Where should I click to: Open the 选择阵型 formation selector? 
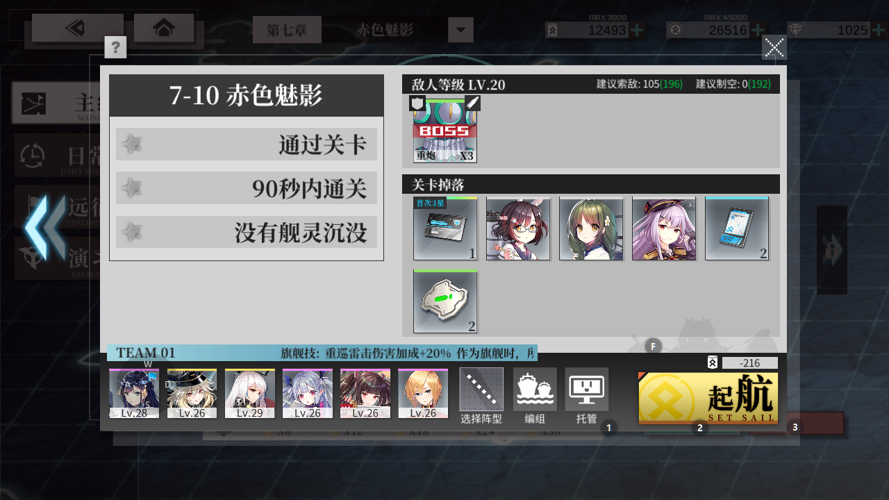pyautogui.click(x=481, y=396)
